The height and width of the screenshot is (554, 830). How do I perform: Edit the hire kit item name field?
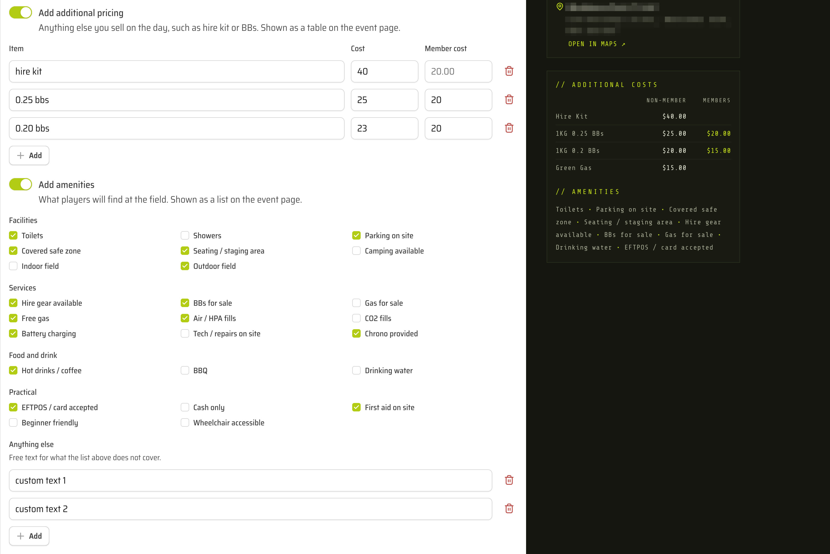(177, 71)
